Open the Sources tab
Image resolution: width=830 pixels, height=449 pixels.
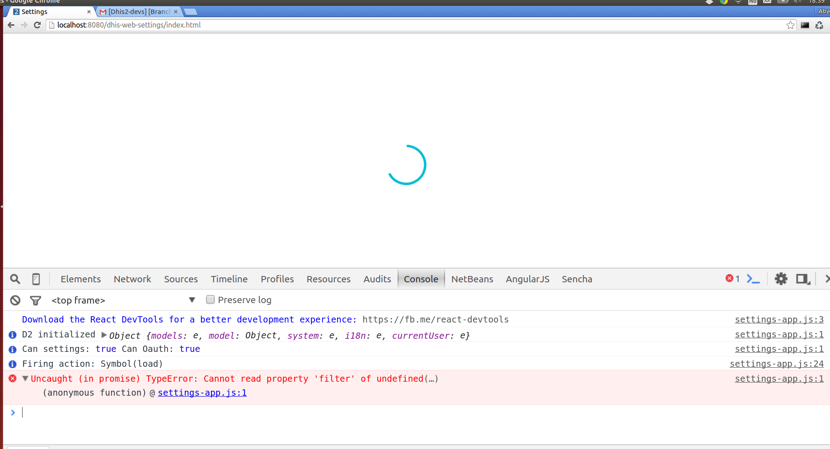181,279
